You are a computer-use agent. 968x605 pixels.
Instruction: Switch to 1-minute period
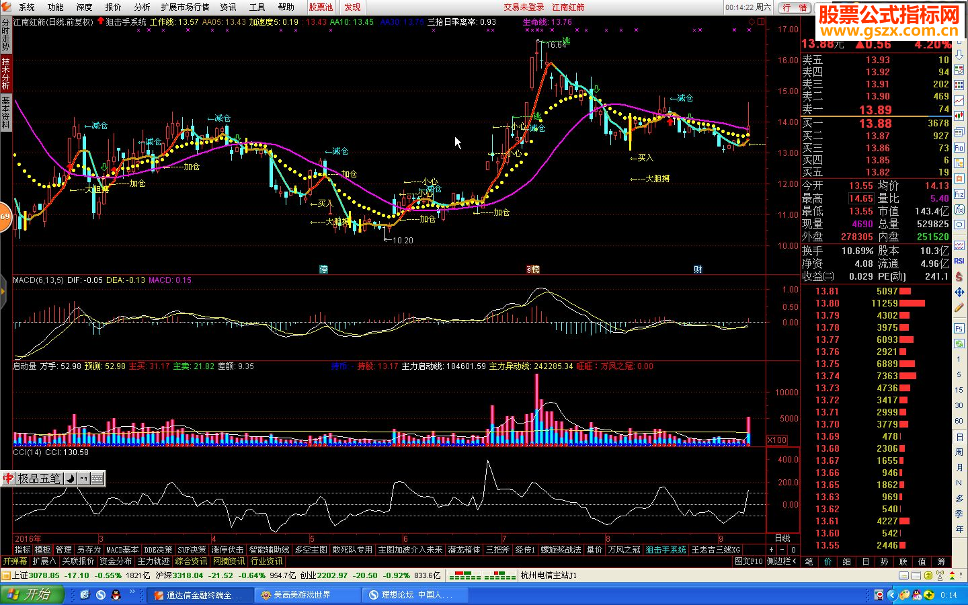(x=959, y=360)
